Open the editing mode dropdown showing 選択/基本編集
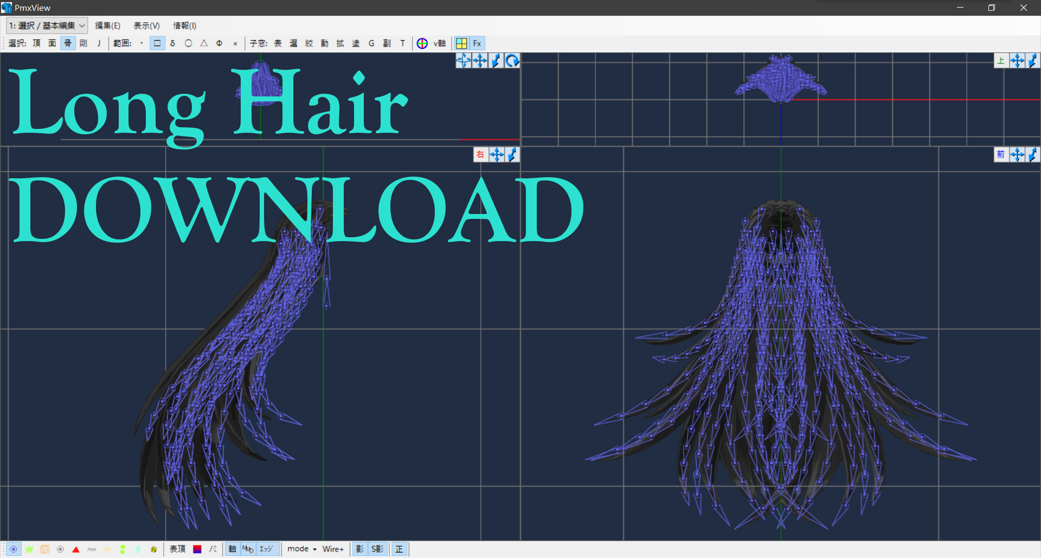This screenshot has width=1041, height=558. tap(46, 25)
